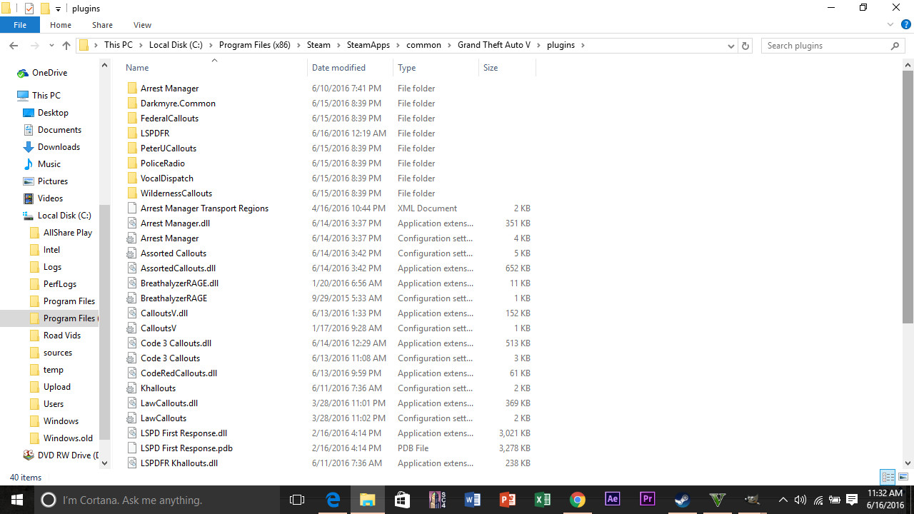This screenshot has width=914, height=514.
Task: Go back using the Back arrow
Action: [14, 46]
